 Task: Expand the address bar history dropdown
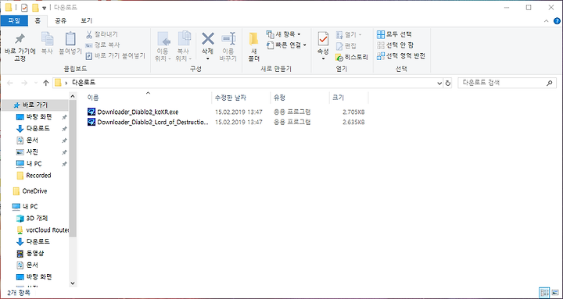439,84
